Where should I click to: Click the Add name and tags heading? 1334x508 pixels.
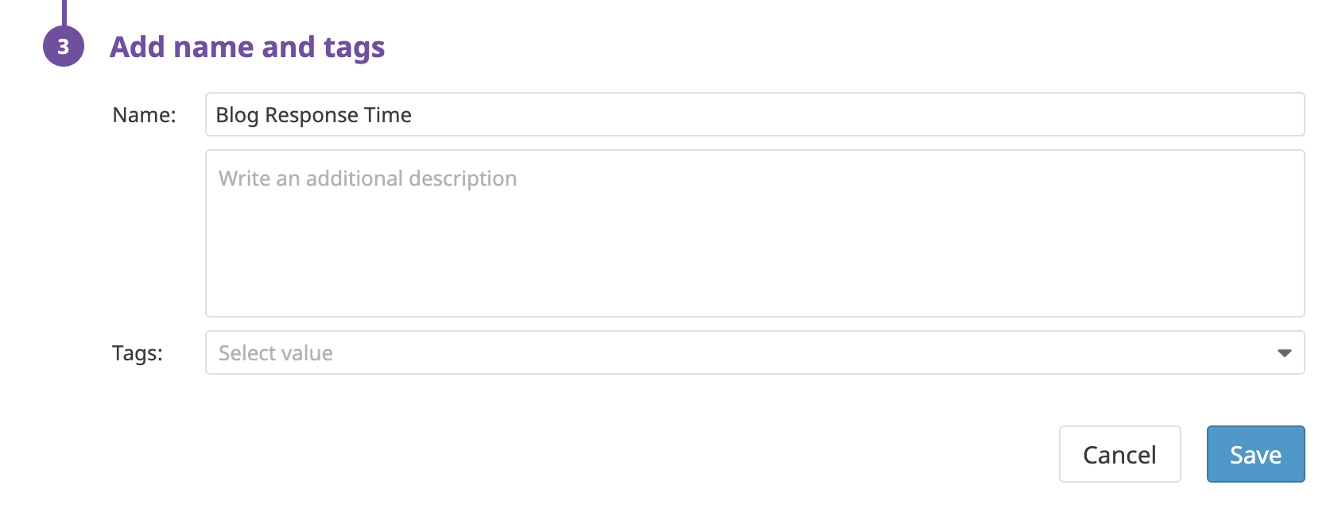pyautogui.click(x=247, y=47)
